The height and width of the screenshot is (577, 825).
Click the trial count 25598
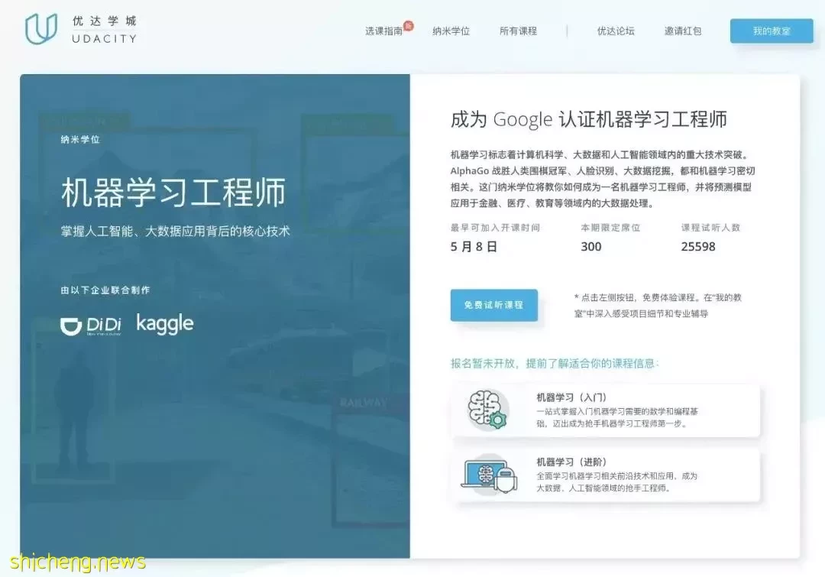697,246
